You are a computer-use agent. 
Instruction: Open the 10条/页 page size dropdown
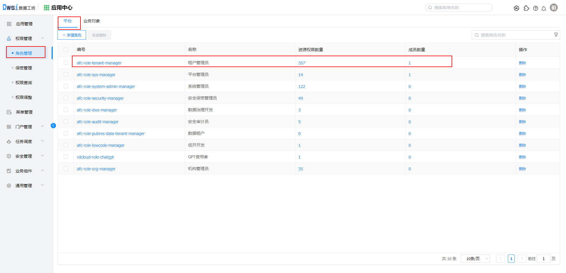475,259
